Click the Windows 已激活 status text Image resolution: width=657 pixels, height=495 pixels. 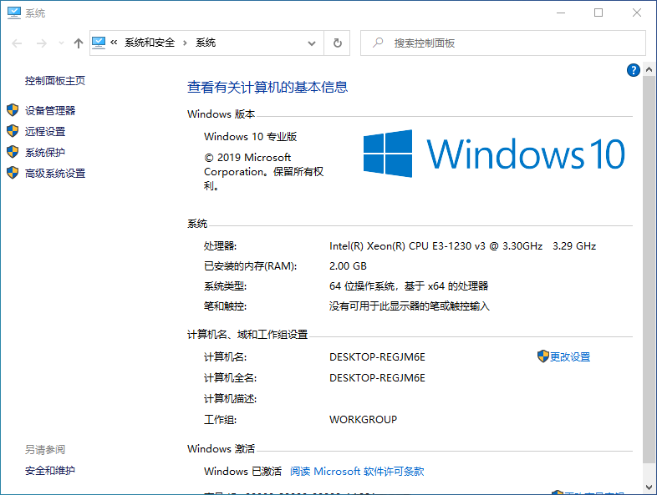coord(242,471)
